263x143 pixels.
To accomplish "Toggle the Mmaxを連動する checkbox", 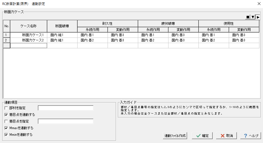I will click(6, 128).
